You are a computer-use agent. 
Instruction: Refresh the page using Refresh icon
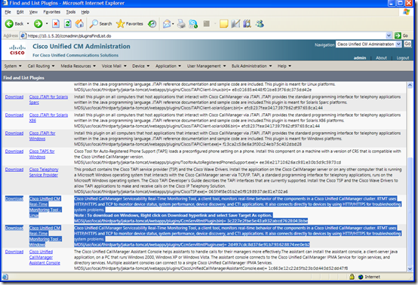click(x=68, y=23)
